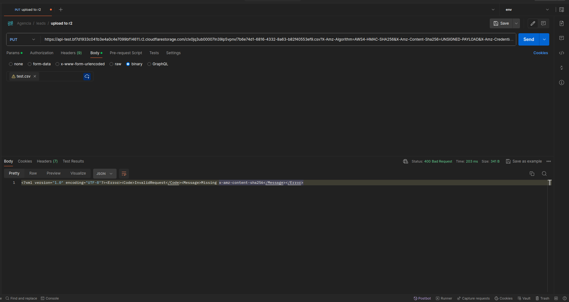Click Send to resend the request

tap(528, 39)
